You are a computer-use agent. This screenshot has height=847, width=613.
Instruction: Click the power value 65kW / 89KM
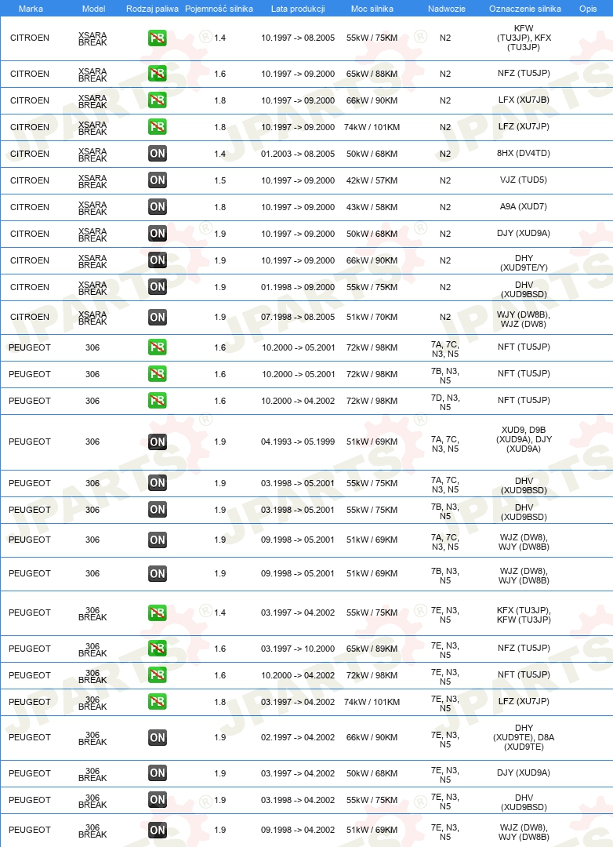(372, 649)
